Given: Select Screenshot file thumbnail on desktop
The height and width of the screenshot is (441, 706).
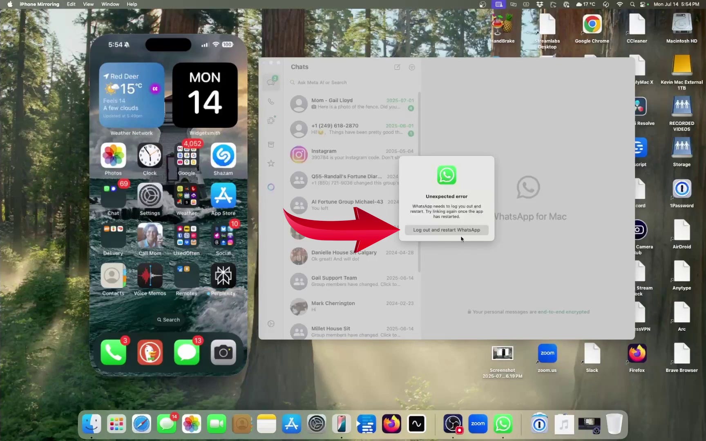Looking at the screenshot, I should coord(503,353).
